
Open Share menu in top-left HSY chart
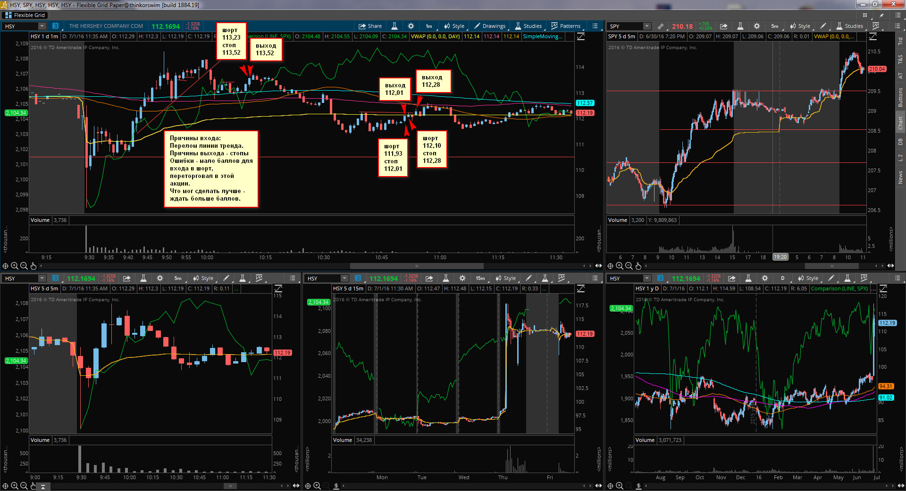pos(370,26)
